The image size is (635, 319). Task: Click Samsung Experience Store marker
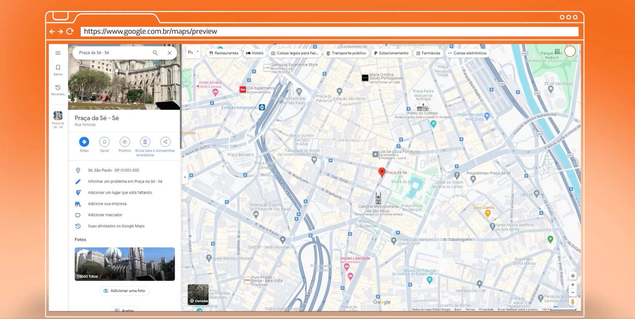267,68
